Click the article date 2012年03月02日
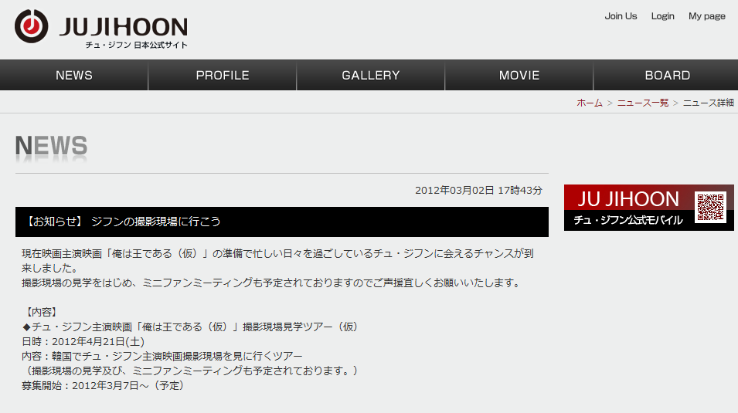Image resolution: width=738 pixels, height=413 pixels. click(454, 190)
